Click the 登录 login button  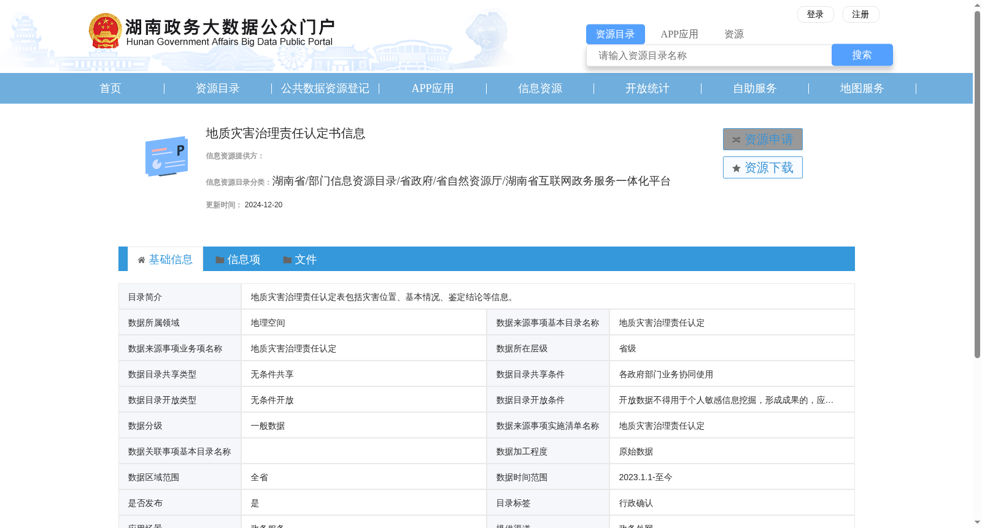815,14
